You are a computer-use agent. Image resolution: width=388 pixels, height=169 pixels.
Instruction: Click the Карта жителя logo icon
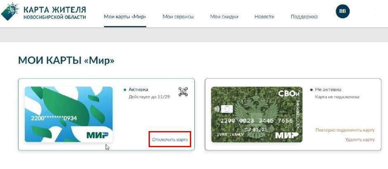click(10, 12)
